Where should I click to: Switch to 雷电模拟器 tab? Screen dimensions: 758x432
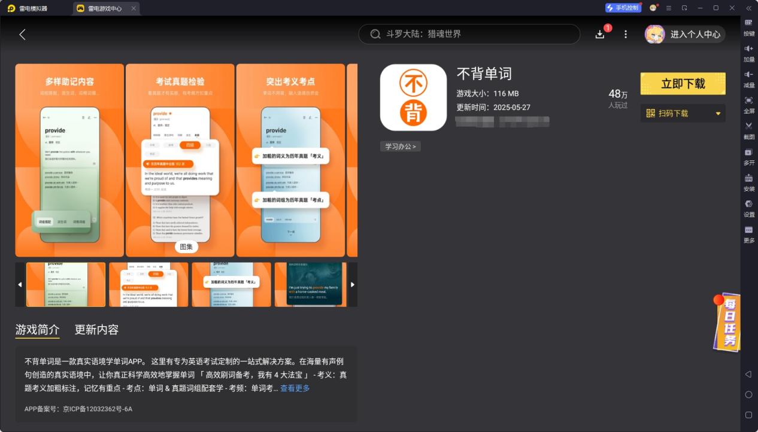pos(28,8)
